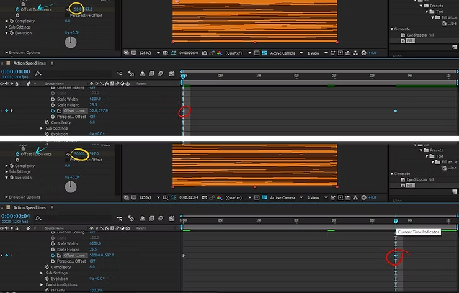Collapse Evolution in the 0:00:00:00 Effect Controls
Viewport: 459px width, 293px height.
tap(6, 33)
